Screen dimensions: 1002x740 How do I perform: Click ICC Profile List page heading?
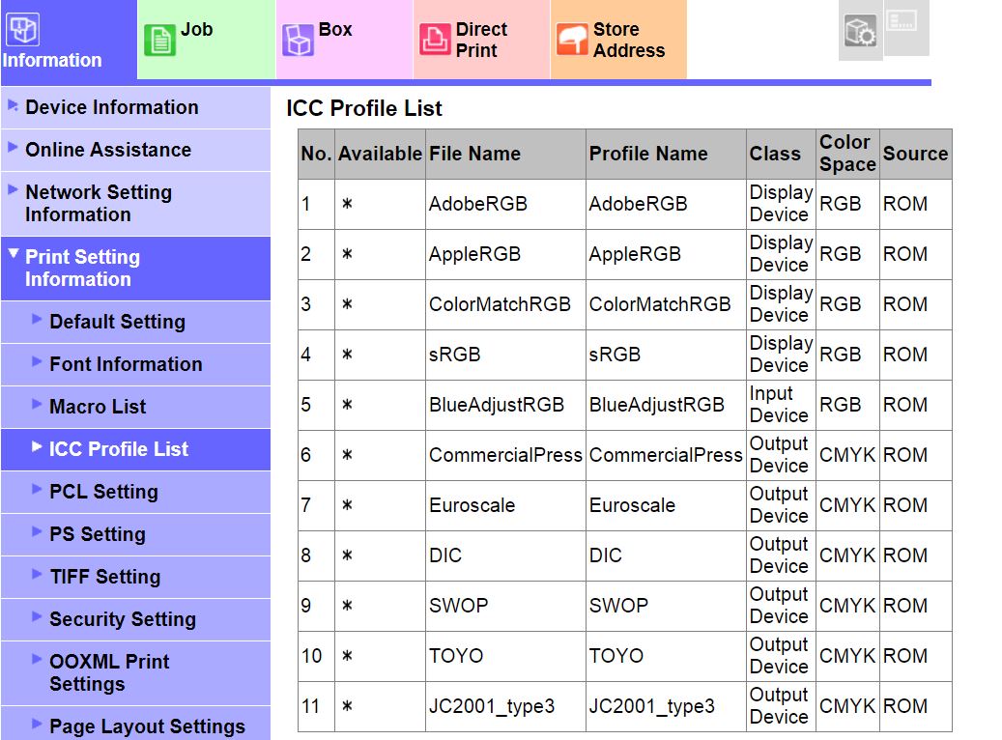click(x=363, y=108)
